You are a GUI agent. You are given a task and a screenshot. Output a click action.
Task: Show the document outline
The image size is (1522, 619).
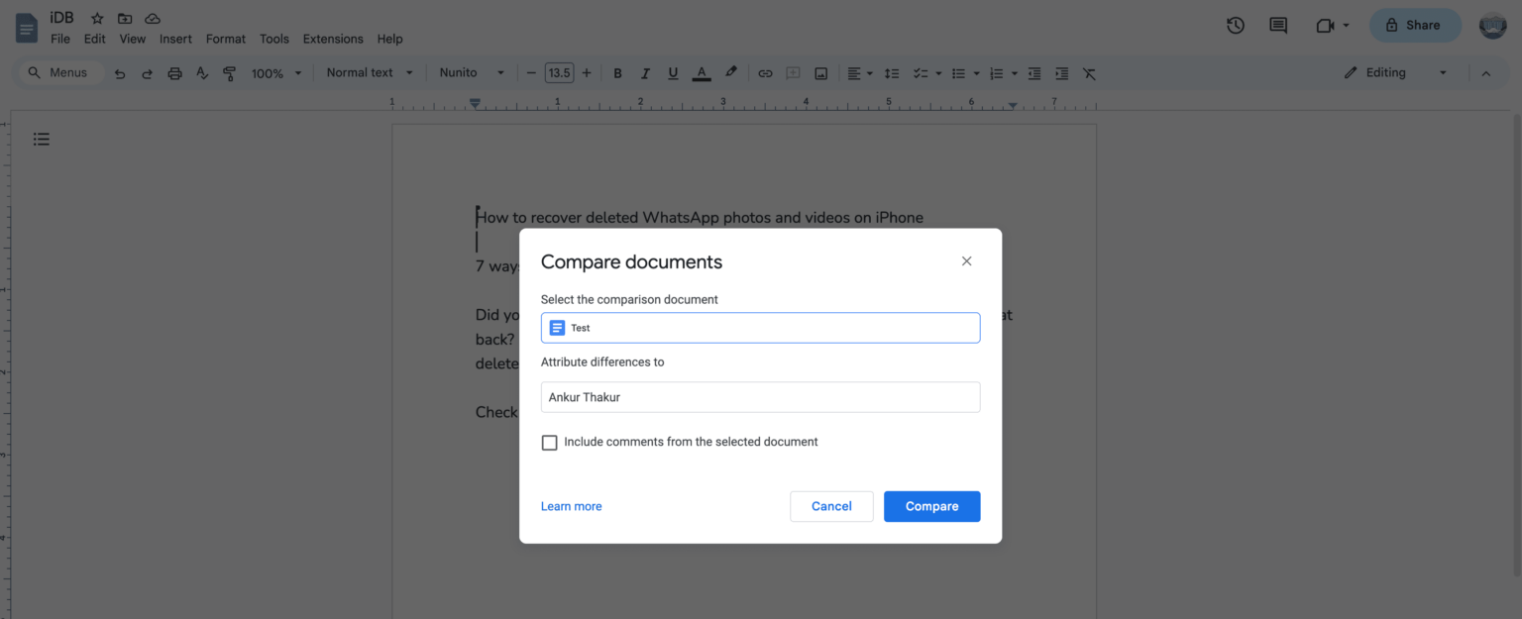(42, 139)
